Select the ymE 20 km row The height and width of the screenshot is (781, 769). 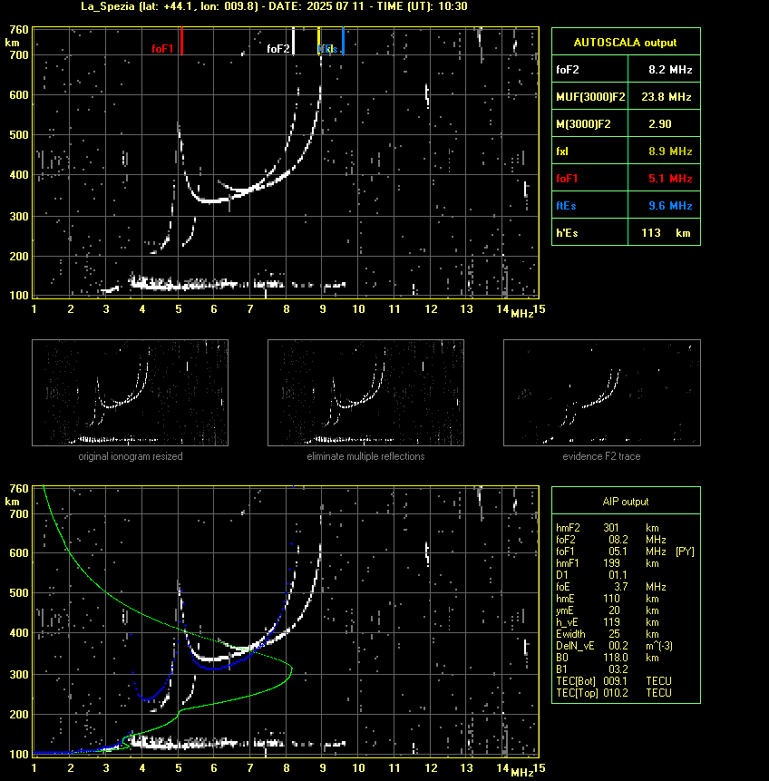coord(608,610)
